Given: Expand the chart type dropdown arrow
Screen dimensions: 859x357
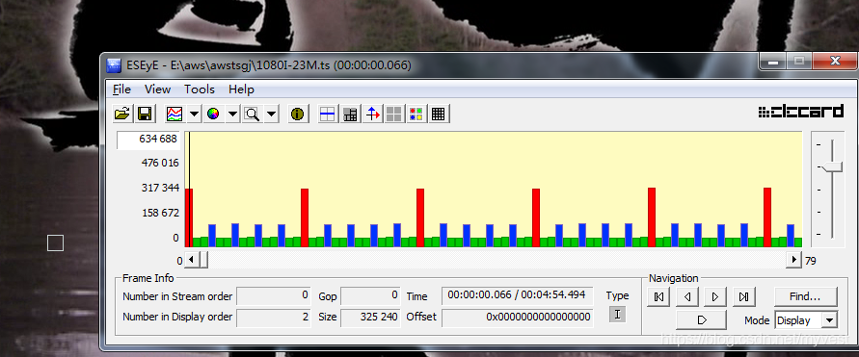Looking at the screenshot, I should 194,114.
